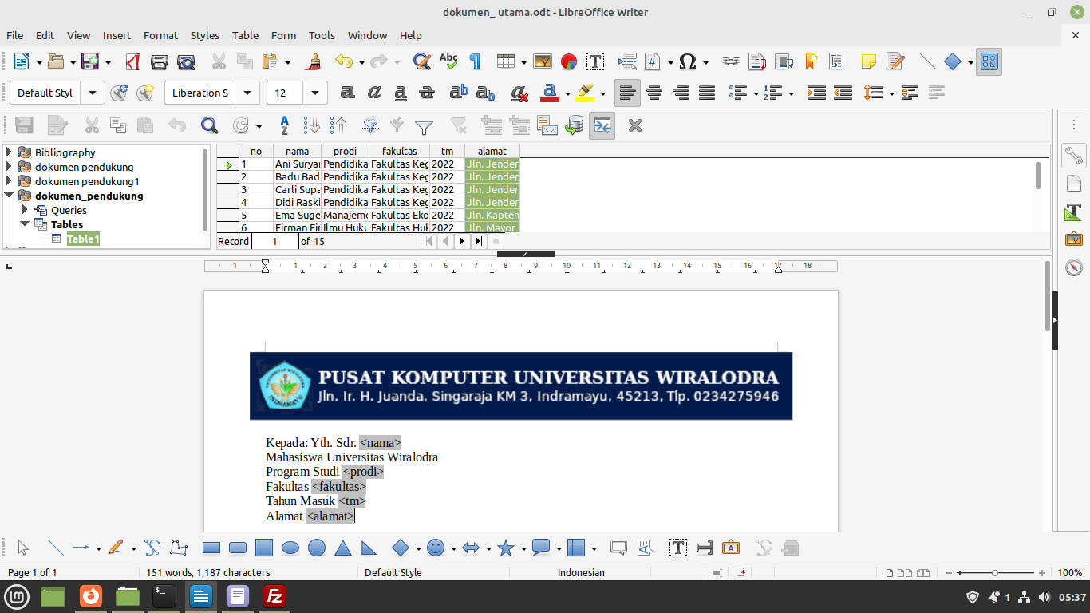The width and height of the screenshot is (1090, 613).
Task: Open highlighting color dropdown arrow
Action: point(602,94)
